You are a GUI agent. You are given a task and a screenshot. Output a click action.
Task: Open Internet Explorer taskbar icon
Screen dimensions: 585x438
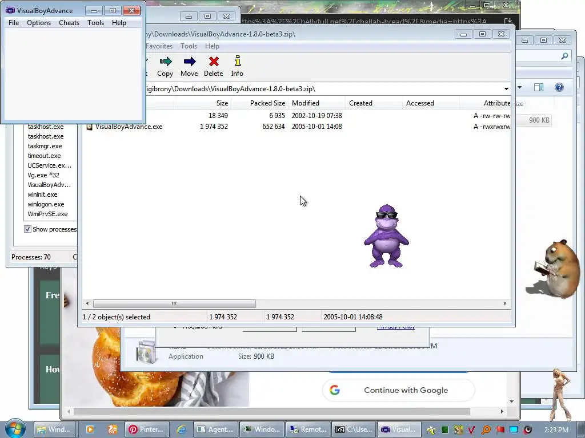181,429
